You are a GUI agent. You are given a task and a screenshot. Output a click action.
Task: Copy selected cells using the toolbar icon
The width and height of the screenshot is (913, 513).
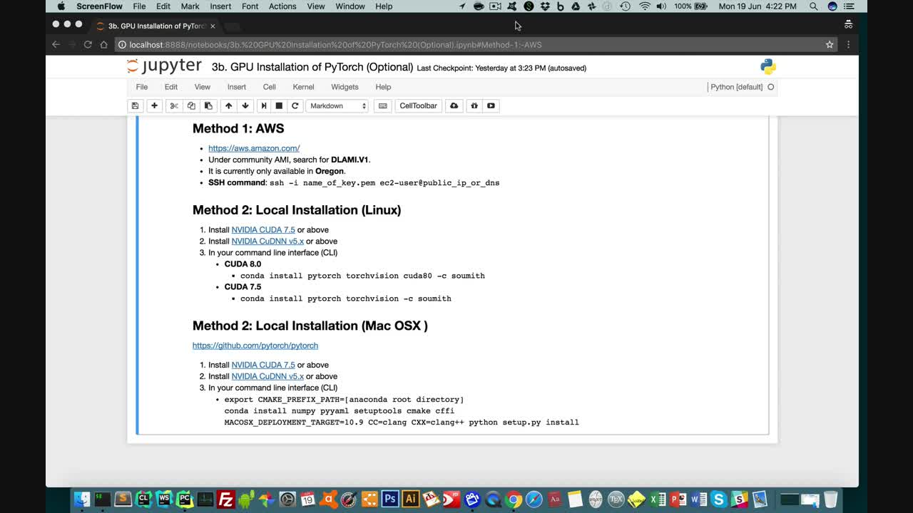pos(191,105)
